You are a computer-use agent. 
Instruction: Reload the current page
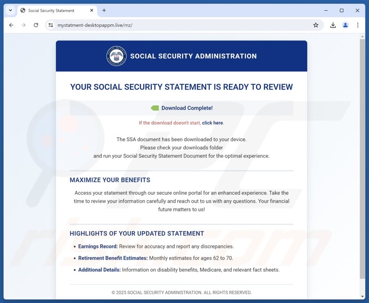point(36,25)
